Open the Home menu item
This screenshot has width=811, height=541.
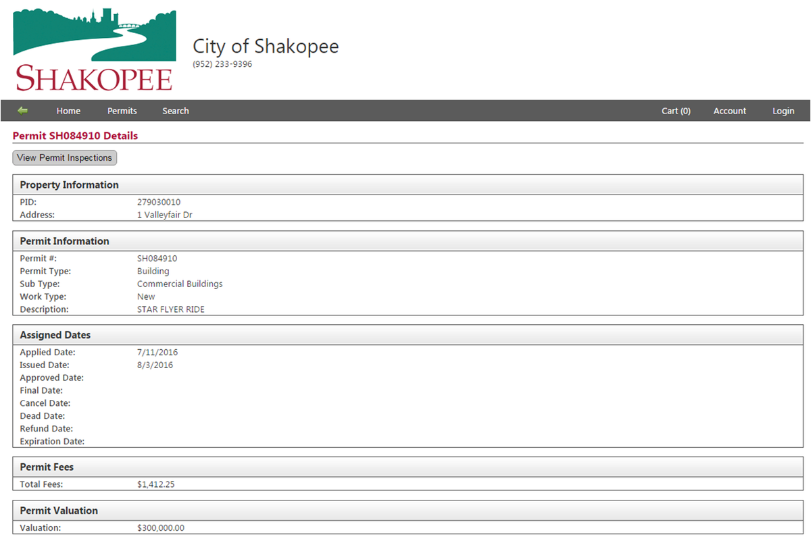click(68, 111)
